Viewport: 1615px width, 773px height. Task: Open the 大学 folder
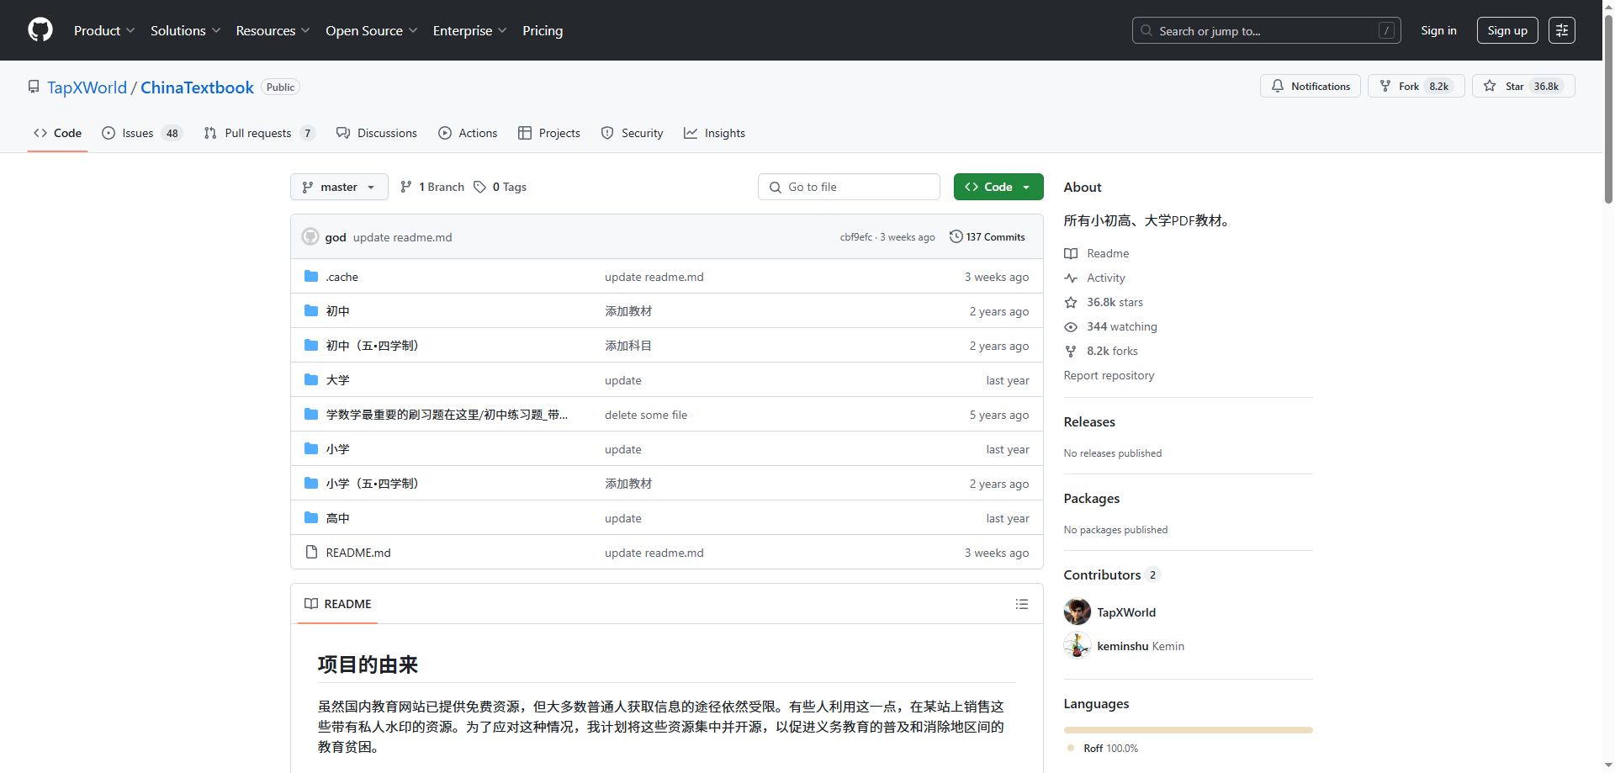click(x=337, y=380)
